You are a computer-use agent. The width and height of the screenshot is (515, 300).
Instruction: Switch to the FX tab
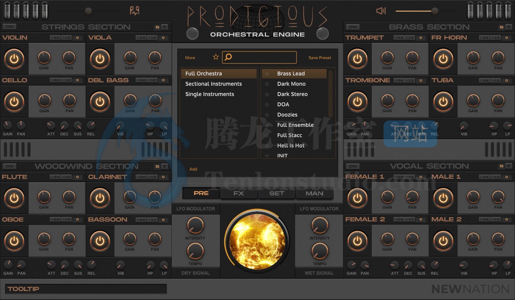pos(239,193)
